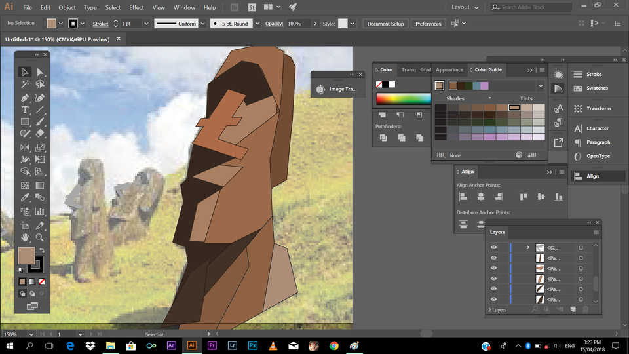Toggle visibility of the bottom layer row
This screenshot has width=629, height=354.
point(493,299)
